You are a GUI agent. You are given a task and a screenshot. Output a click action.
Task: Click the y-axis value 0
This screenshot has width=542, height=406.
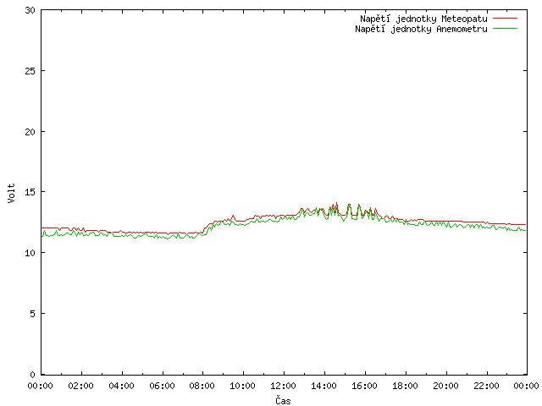(x=32, y=375)
